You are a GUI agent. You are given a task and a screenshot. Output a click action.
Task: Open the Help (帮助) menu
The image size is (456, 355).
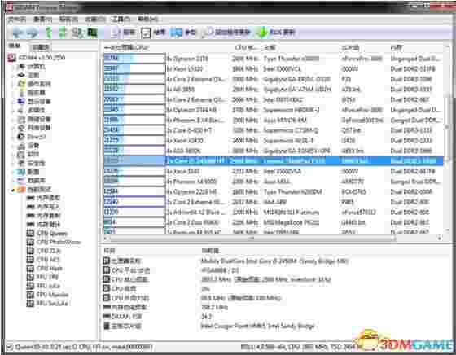(147, 20)
